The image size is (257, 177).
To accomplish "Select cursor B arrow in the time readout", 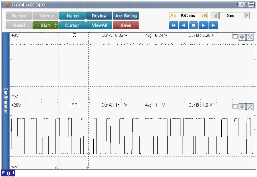I will (x=204, y=16).
